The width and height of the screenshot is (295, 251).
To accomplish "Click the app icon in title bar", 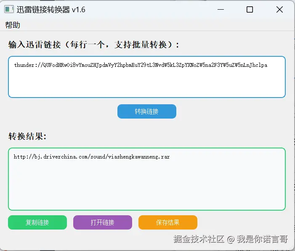I will 9,9.
